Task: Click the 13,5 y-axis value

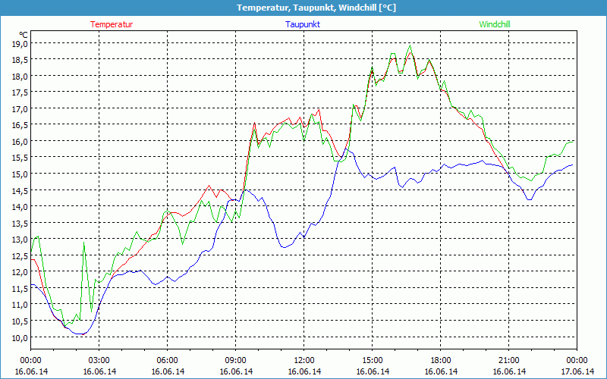Action: (19, 223)
